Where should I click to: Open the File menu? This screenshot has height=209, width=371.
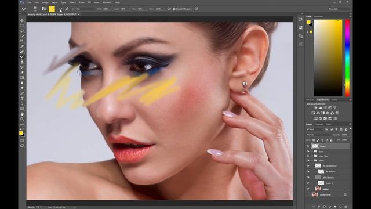click(30, 2)
